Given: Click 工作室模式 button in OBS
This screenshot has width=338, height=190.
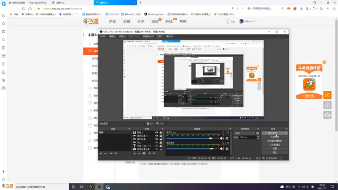Looking at the screenshot, I should point(275,145).
